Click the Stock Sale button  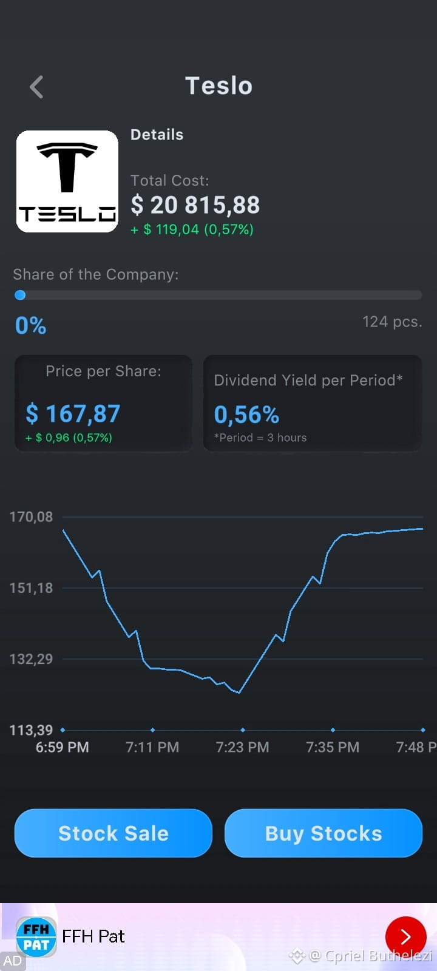(113, 833)
